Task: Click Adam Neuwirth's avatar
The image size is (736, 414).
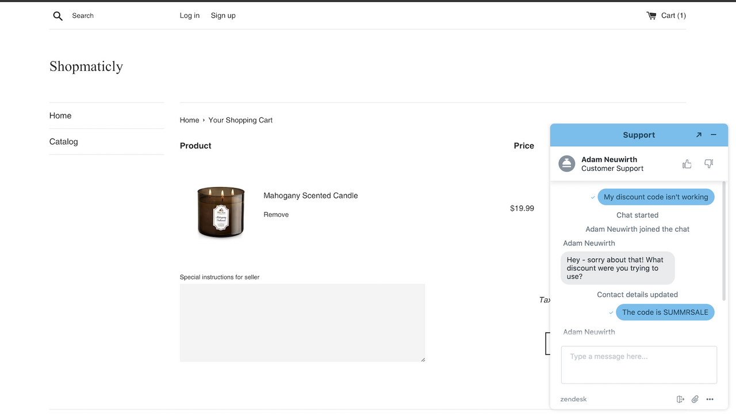Action: (x=566, y=163)
